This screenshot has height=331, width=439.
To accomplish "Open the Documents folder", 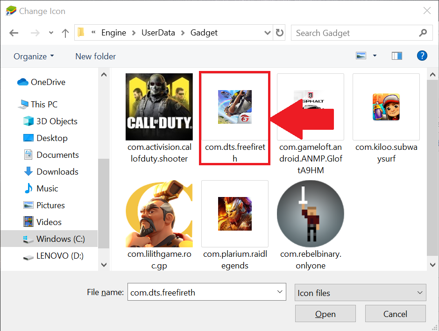I will tap(51, 155).
